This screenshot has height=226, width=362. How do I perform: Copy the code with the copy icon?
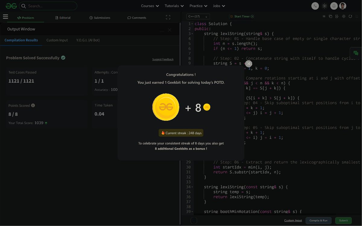pos(330,17)
